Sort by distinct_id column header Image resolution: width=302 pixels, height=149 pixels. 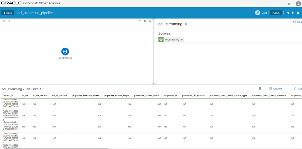pos(8,95)
